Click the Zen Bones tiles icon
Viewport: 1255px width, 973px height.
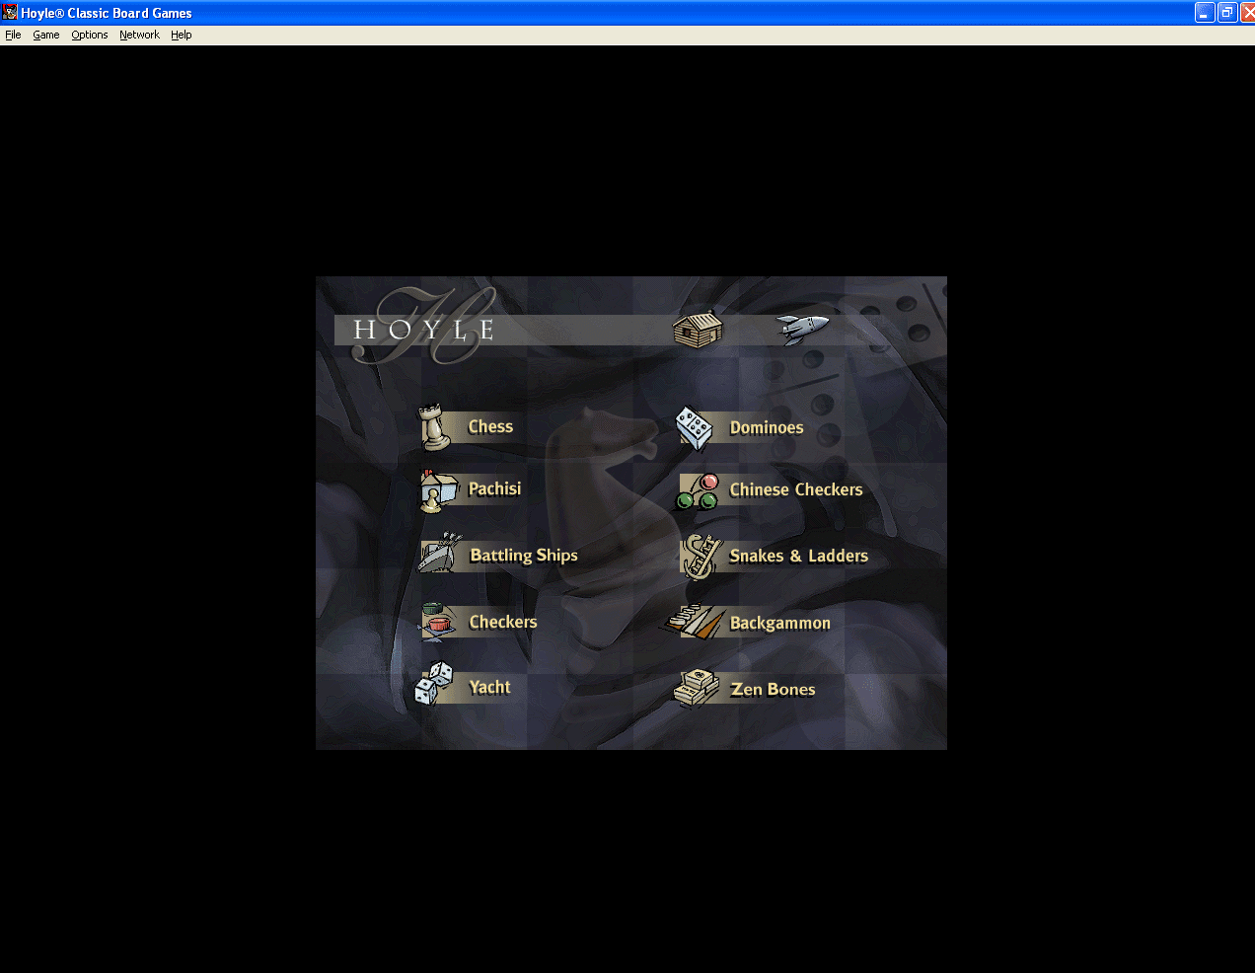coord(697,688)
